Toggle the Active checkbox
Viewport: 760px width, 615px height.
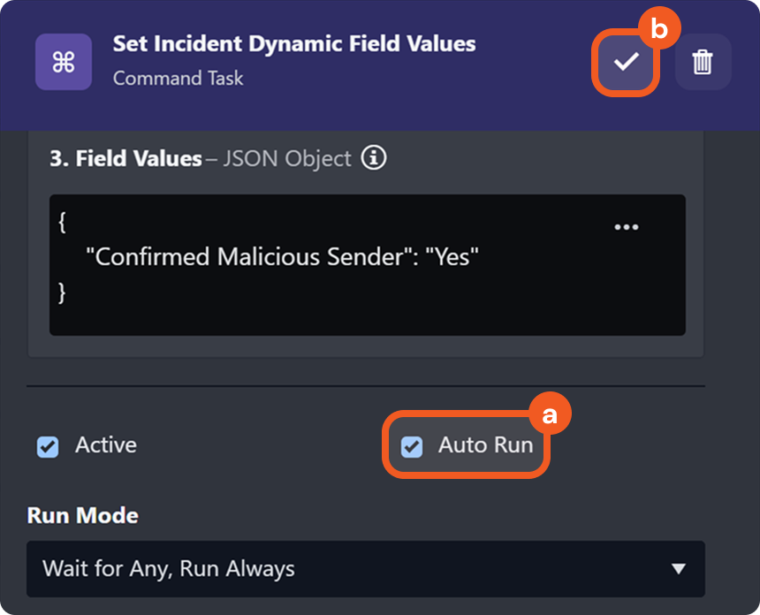[x=48, y=446]
